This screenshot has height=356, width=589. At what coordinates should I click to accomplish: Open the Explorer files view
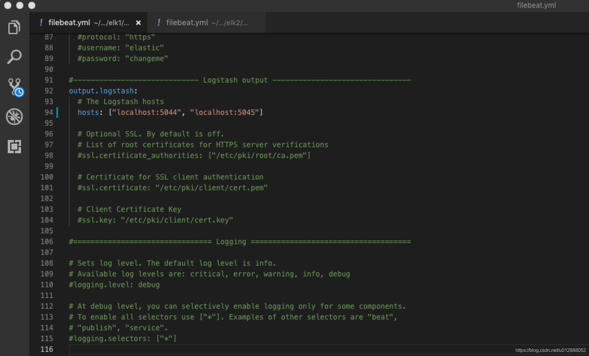14,27
